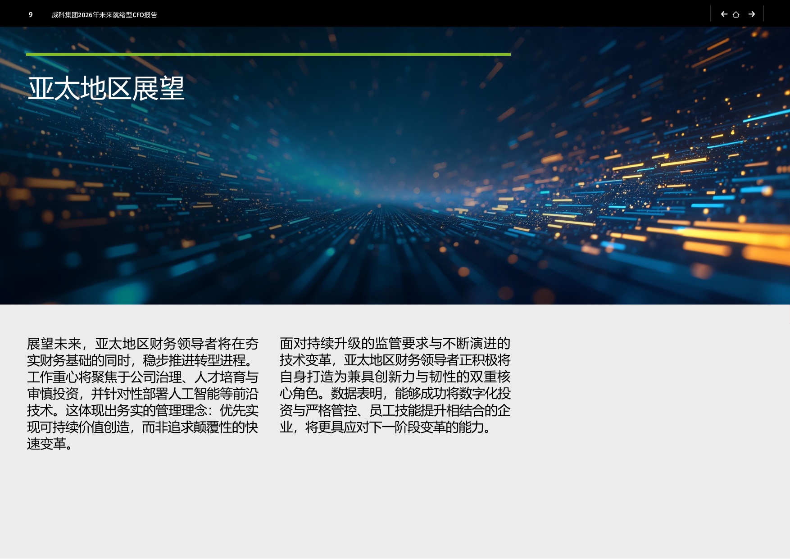Click the paragraph starting 展望未来，亚太地区财务领导者
The image size is (790, 559).
(143, 394)
